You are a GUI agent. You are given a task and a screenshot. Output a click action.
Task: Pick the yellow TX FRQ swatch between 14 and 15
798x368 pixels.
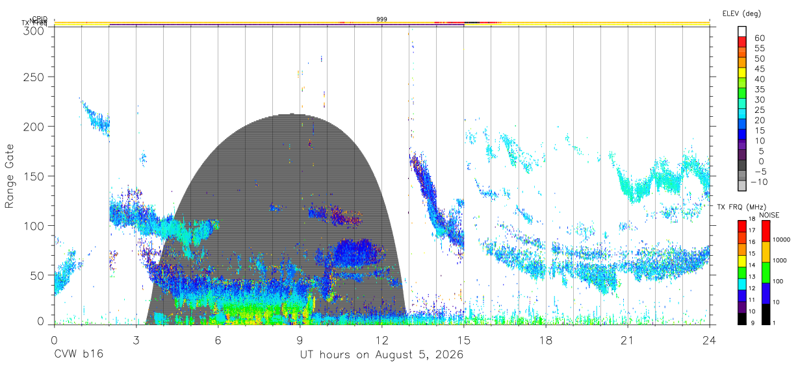pos(742,260)
